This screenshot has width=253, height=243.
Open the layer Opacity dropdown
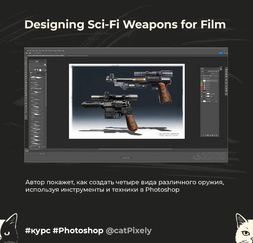217,74
